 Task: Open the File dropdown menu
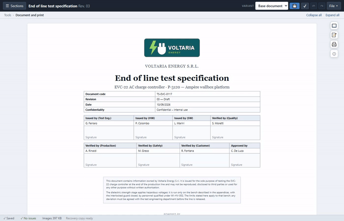click(334, 6)
